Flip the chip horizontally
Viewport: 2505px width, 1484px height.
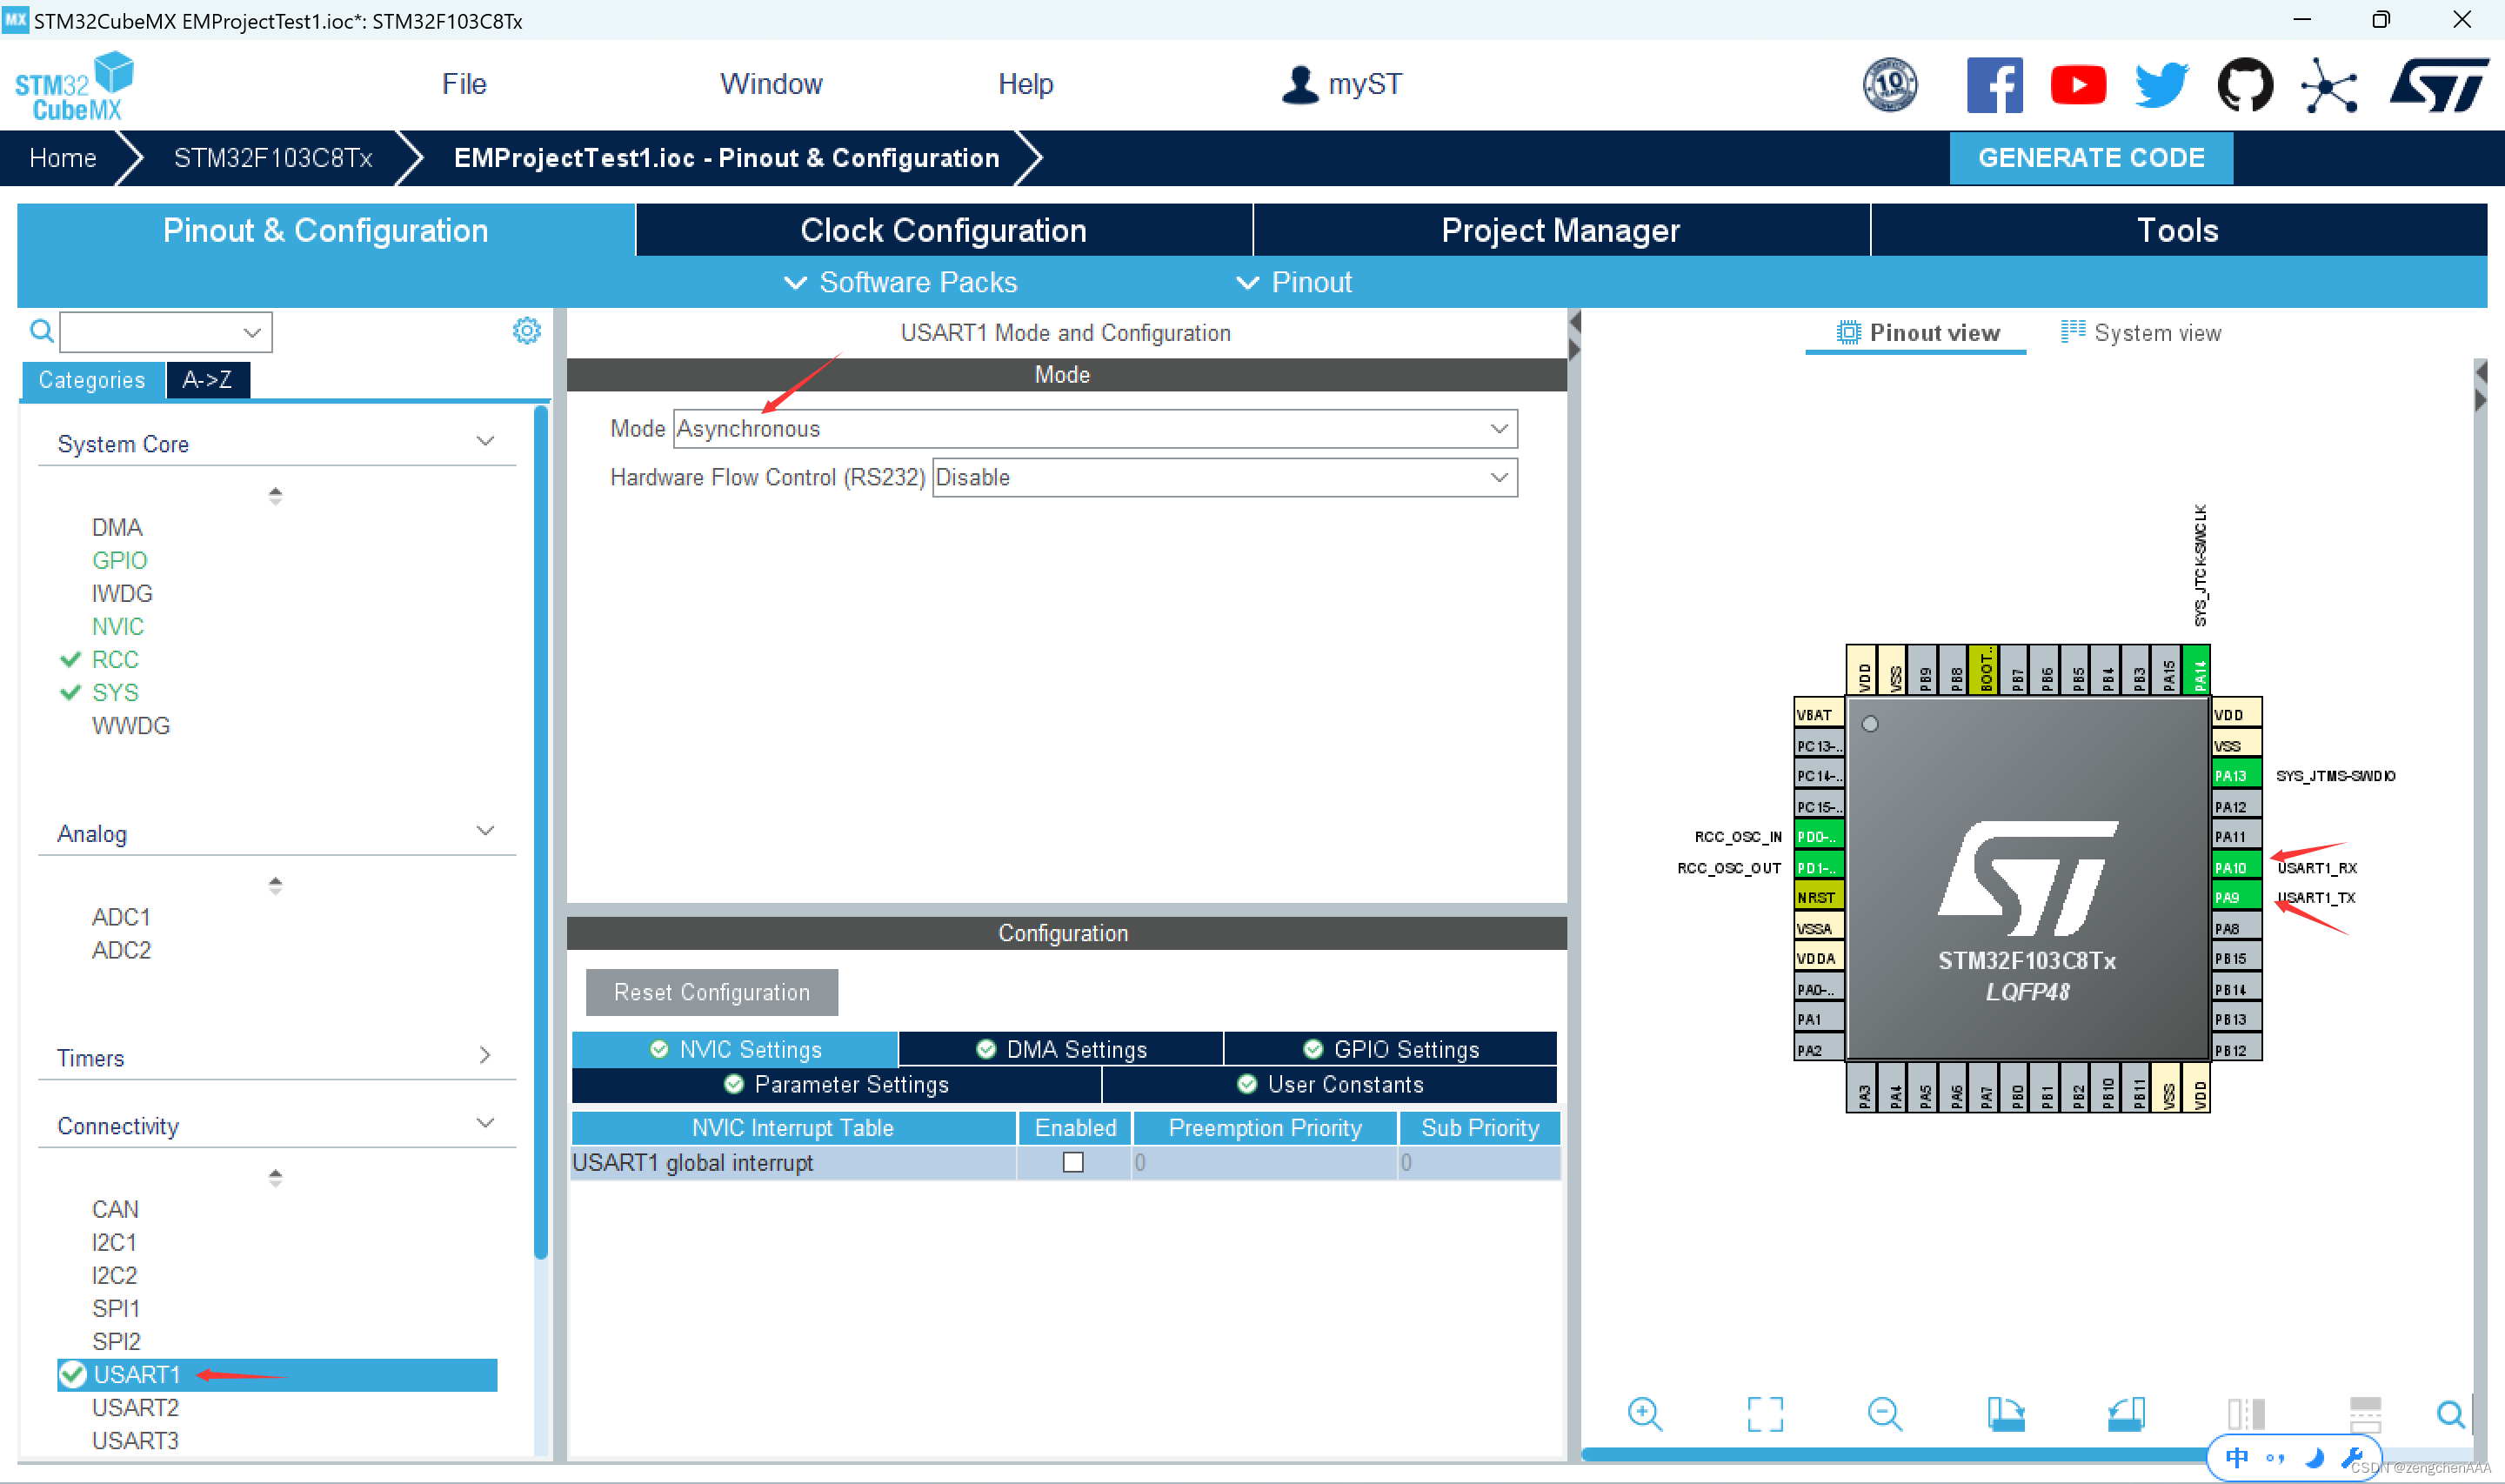coord(2245,1414)
